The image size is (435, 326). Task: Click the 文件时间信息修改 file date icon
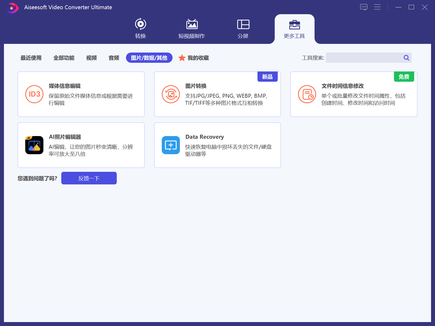click(x=307, y=94)
